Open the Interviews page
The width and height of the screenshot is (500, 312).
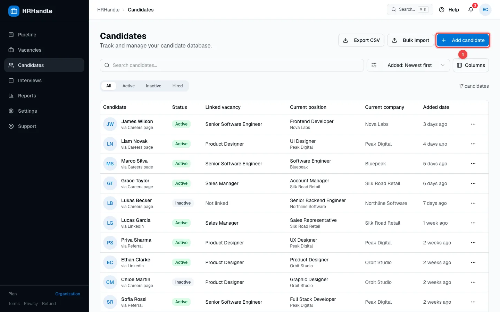coord(44,80)
